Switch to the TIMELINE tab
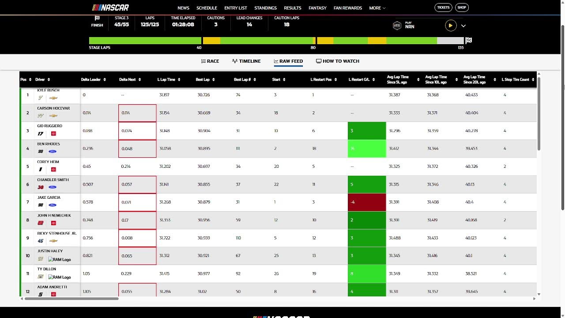This screenshot has height=318, width=565. [x=246, y=61]
